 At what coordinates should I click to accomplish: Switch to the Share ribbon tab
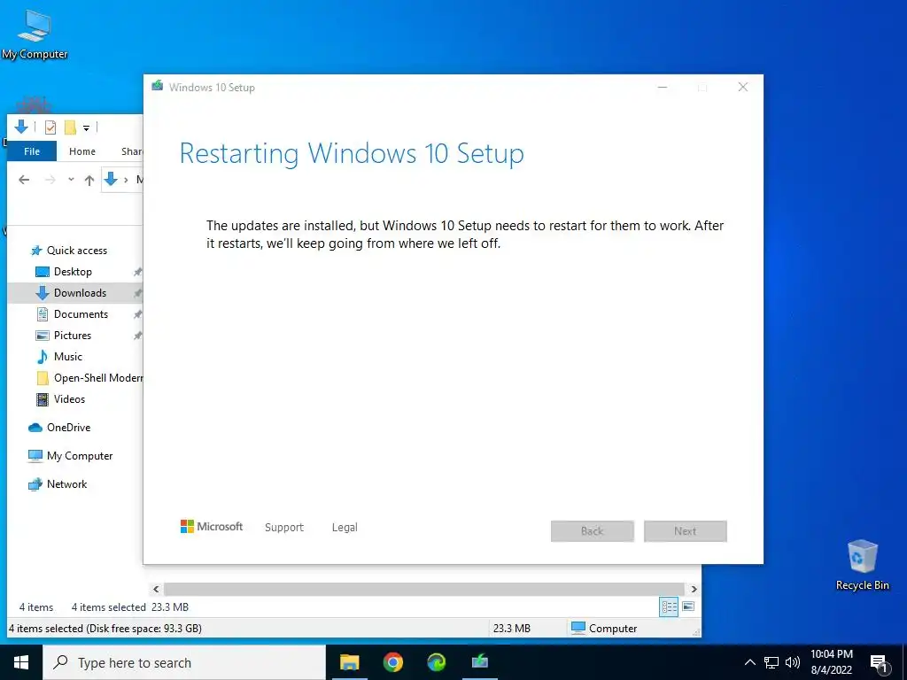point(132,151)
